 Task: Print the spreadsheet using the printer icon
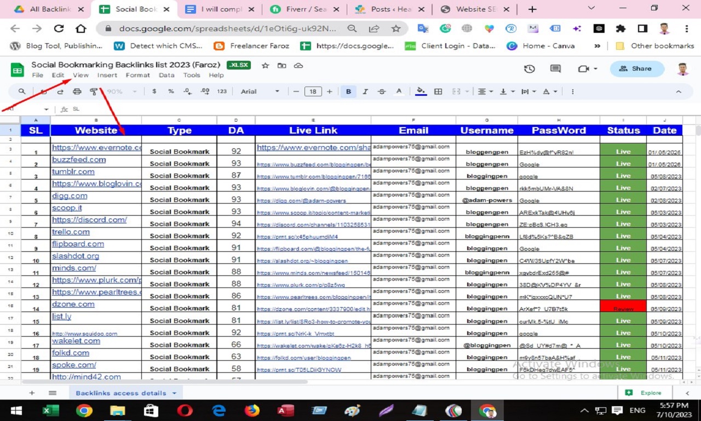[77, 91]
